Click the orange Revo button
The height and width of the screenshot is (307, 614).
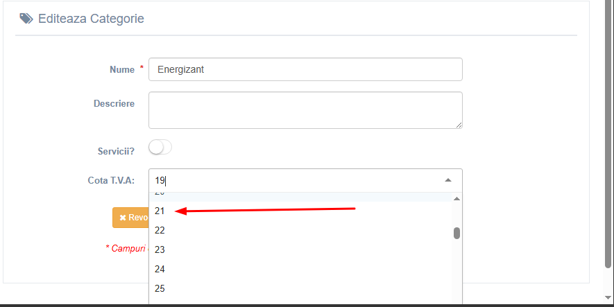click(131, 218)
